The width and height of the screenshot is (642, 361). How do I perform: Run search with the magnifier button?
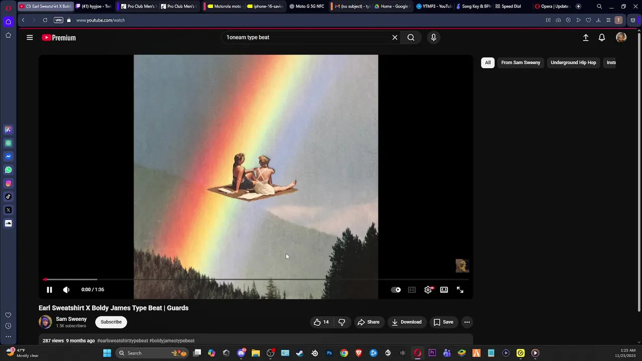pyautogui.click(x=411, y=38)
